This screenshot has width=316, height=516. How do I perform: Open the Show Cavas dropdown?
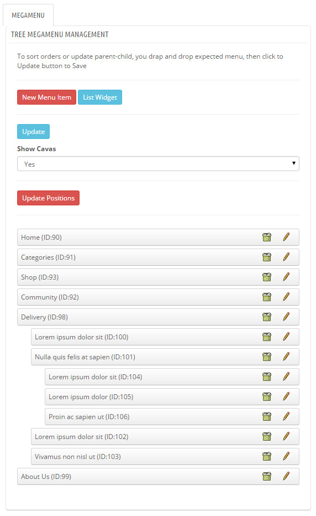158,163
